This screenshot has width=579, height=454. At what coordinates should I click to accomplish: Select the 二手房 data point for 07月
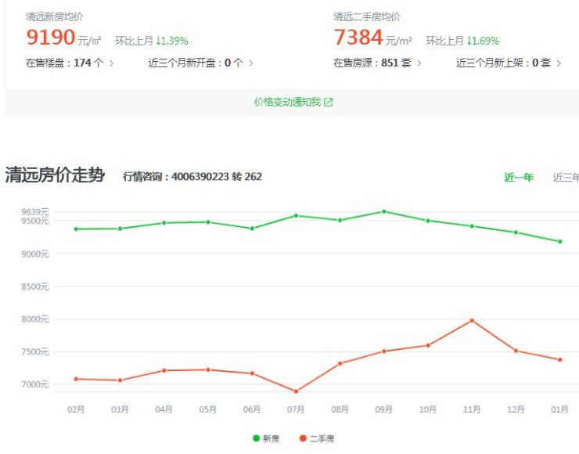(x=296, y=391)
